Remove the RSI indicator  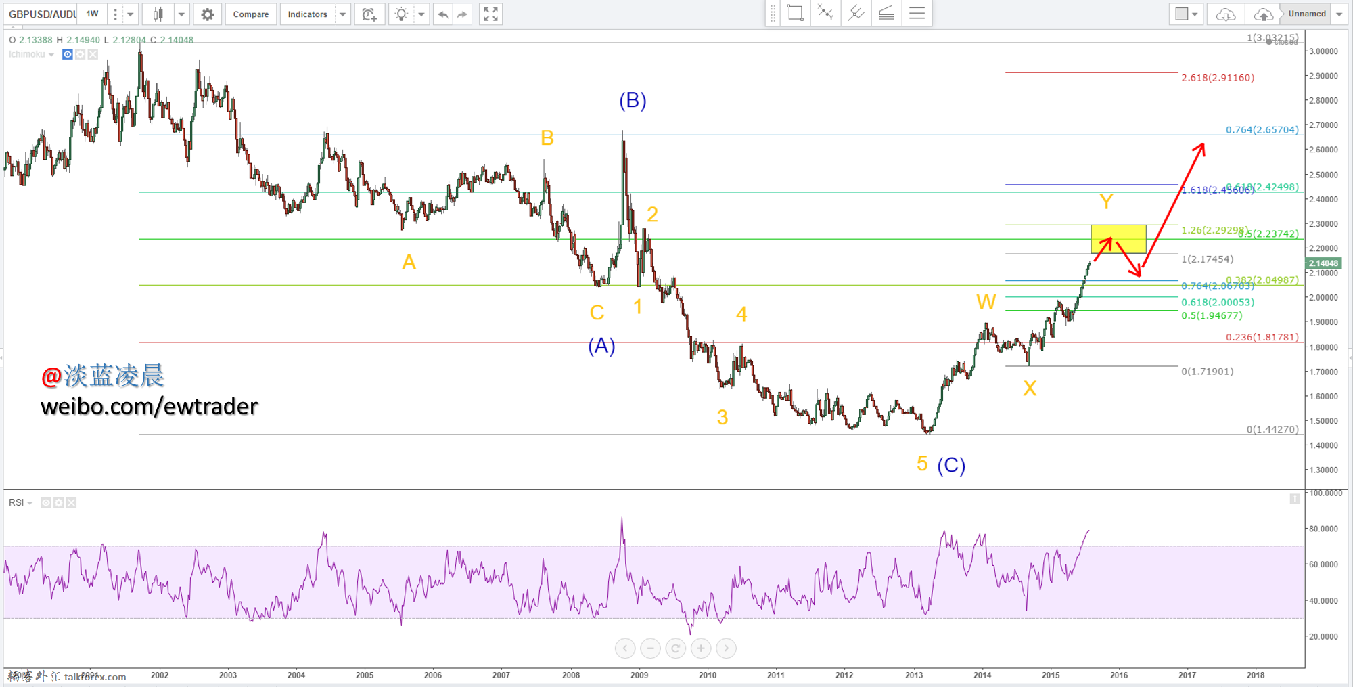coord(72,502)
